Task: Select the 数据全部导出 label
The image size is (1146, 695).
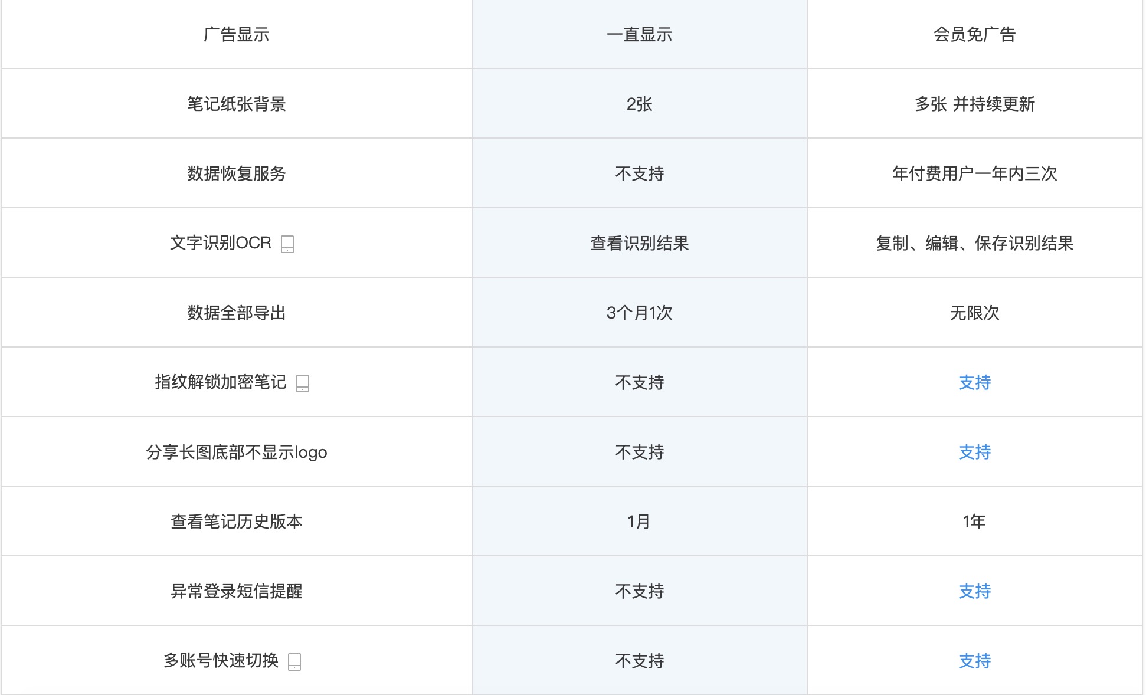Action: (x=236, y=313)
